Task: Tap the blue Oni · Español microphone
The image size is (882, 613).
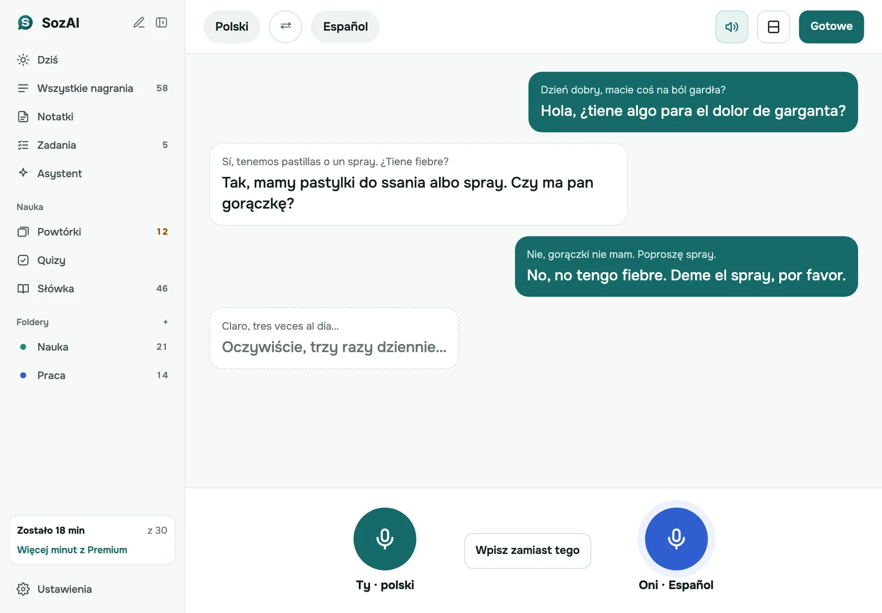Action: [x=676, y=539]
